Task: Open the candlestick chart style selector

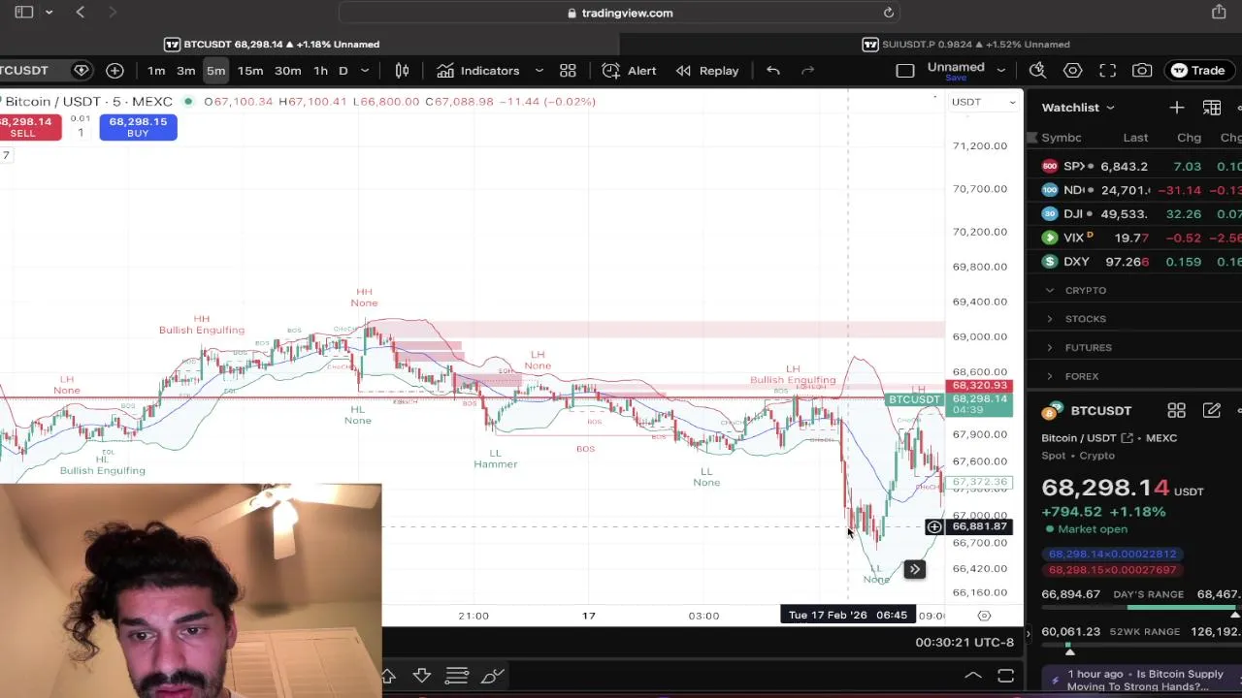Action: point(402,70)
